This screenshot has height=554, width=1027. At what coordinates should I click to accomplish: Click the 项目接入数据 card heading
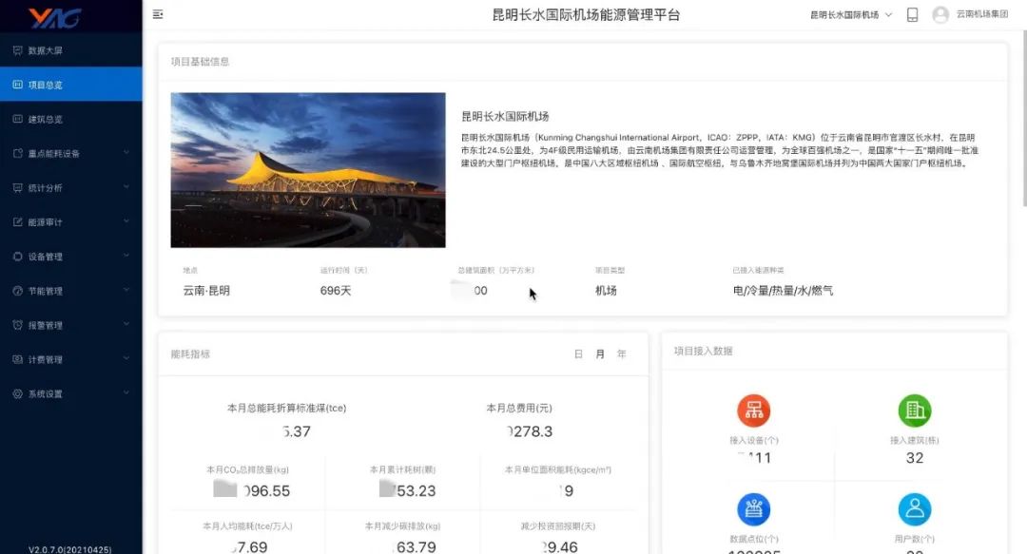(x=704, y=351)
